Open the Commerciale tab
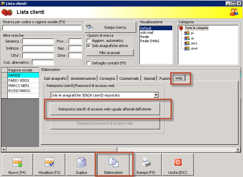The width and height of the screenshot is (243, 177). 129,79
